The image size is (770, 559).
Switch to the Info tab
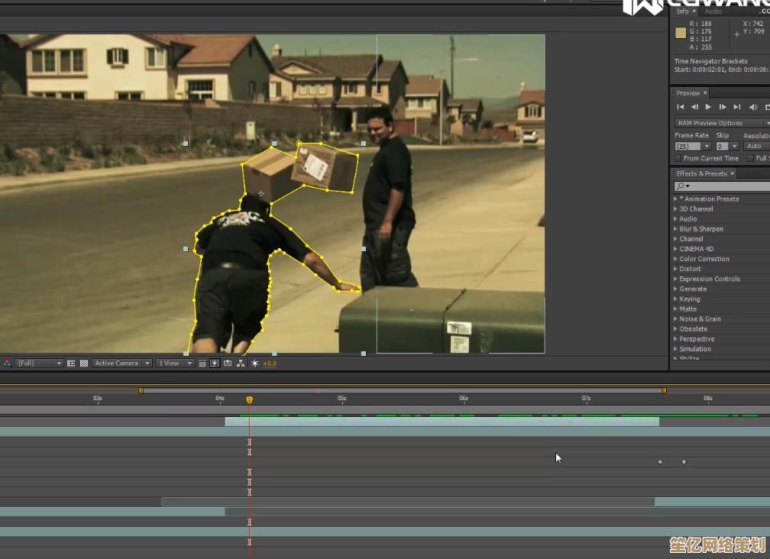click(683, 11)
